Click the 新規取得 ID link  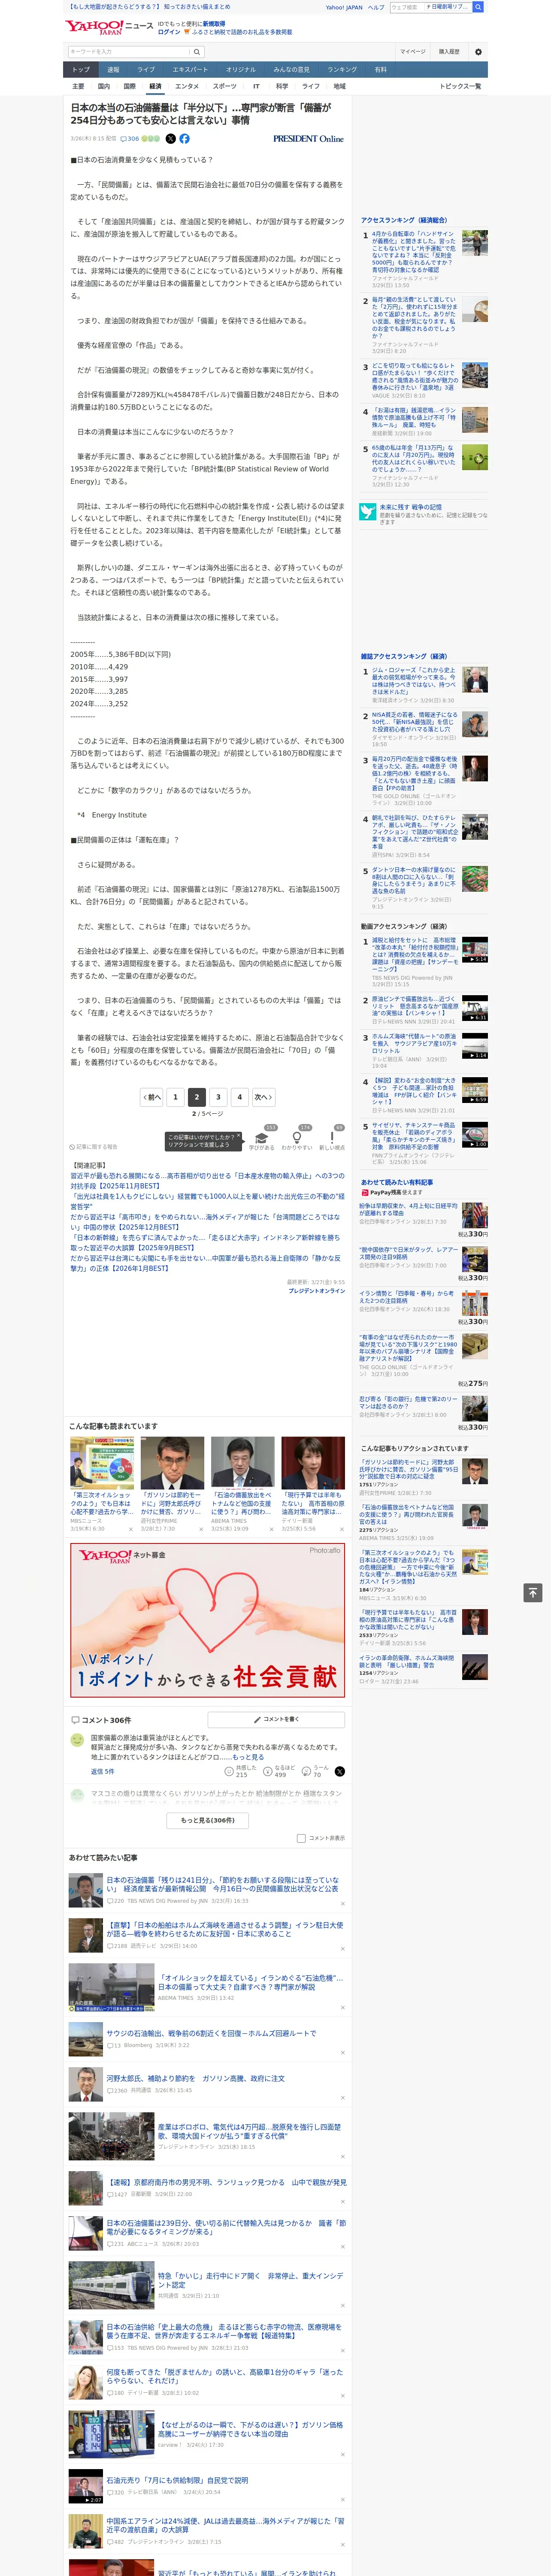pos(214,24)
